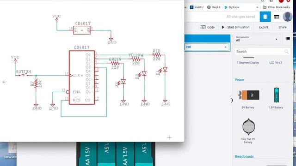The width and height of the screenshot is (296, 166).
Task: Open the Components All dropdown
Action: [257, 39]
